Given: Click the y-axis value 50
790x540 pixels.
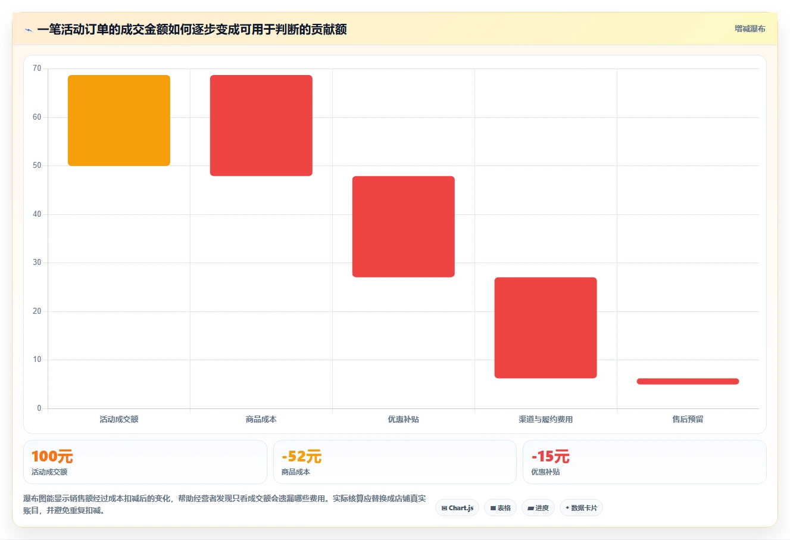Looking at the screenshot, I should (37, 166).
